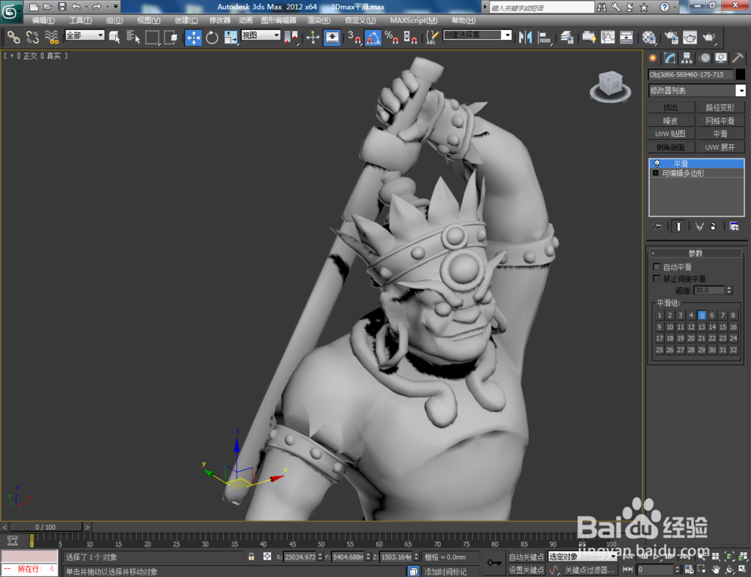Click the Render Production teapot icon
The height and width of the screenshot is (577, 751).
709,38
